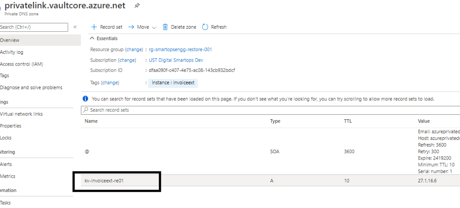Click Delete zone label

click(183, 27)
